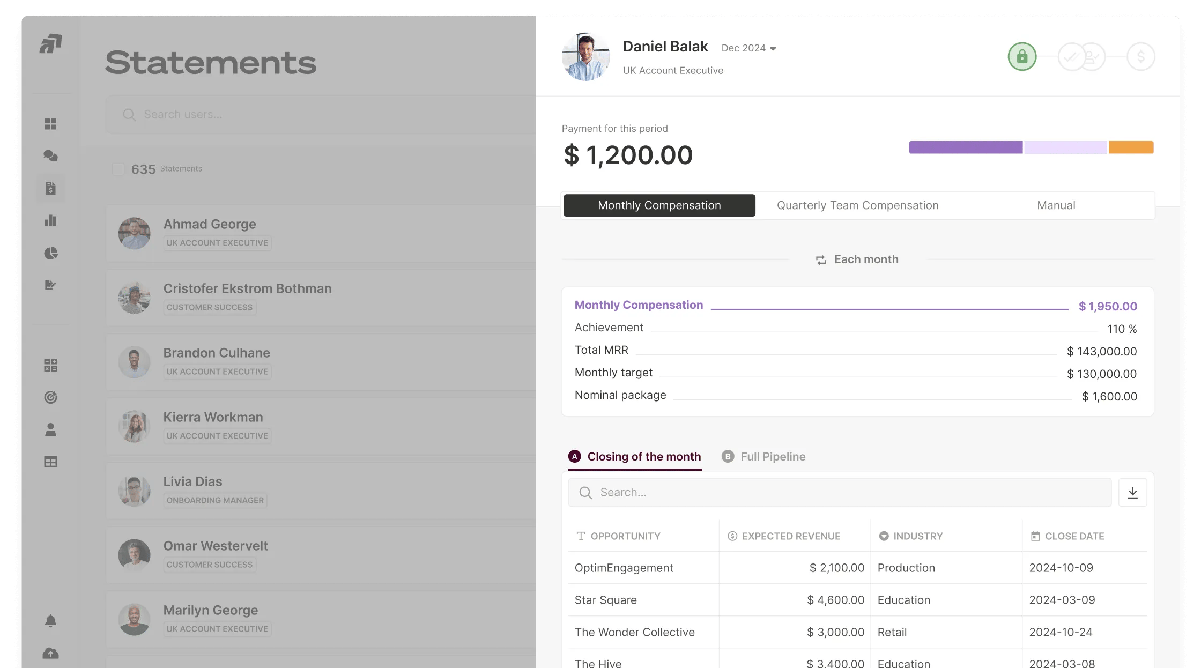This screenshot has width=1201, height=668.
Task: Click the dollar payment step icon
Action: (1140, 56)
